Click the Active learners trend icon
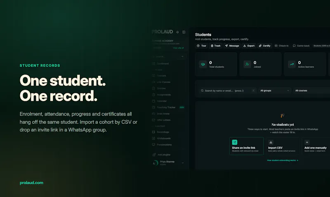The image size is (330, 197). [x=292, y=64]
